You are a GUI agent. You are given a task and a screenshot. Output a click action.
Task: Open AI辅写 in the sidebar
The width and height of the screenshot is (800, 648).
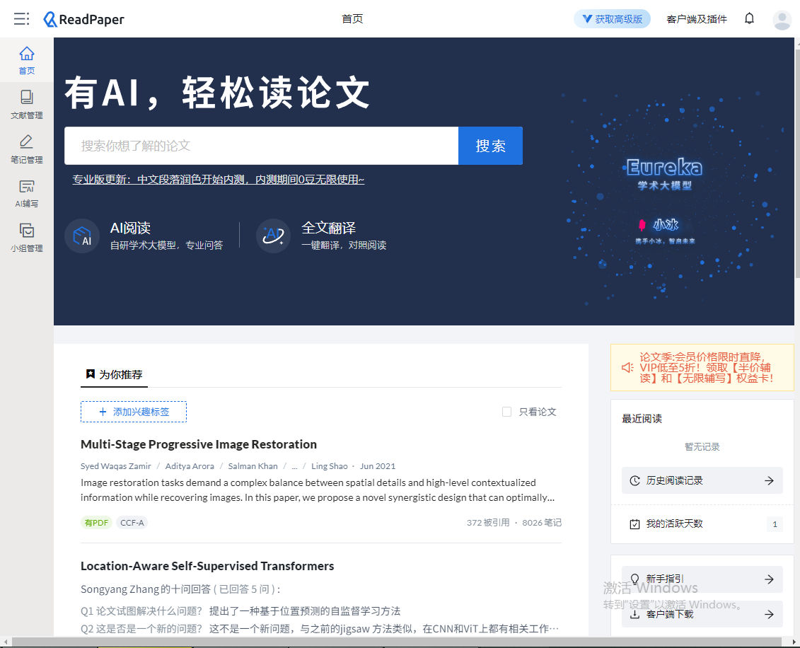[x=27, y=193]
